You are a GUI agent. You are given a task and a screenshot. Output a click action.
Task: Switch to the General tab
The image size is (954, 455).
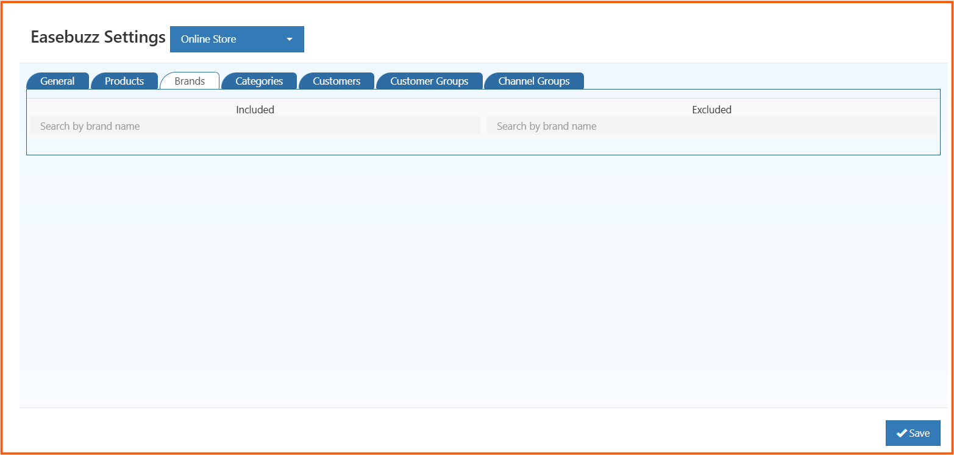tap(57, 80)
